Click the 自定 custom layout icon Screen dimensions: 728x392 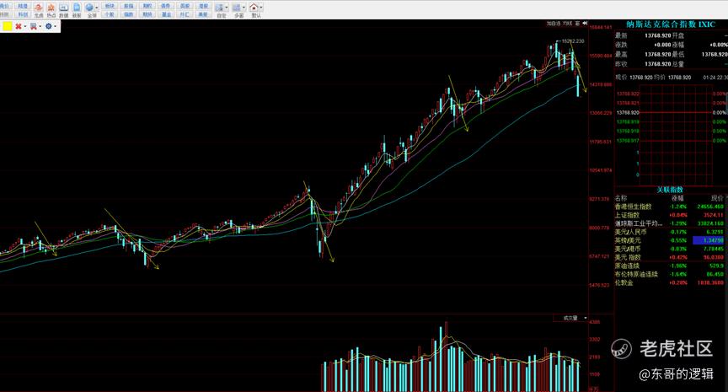pos(219,8)
